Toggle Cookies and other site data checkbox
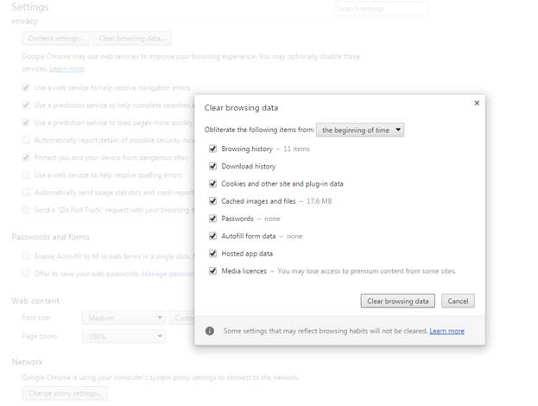This screenshot has height=406, width=538. 212,183
